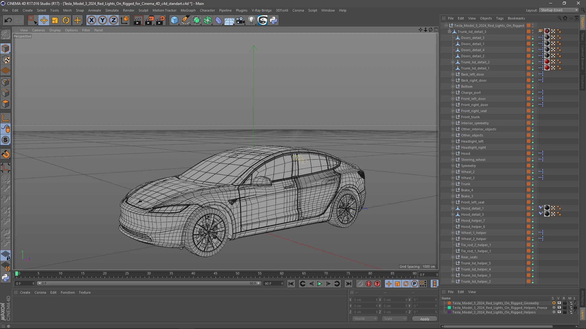Select the Move tool in top toolbar
This screenshot has height=329, width=586.
point(44,20)
